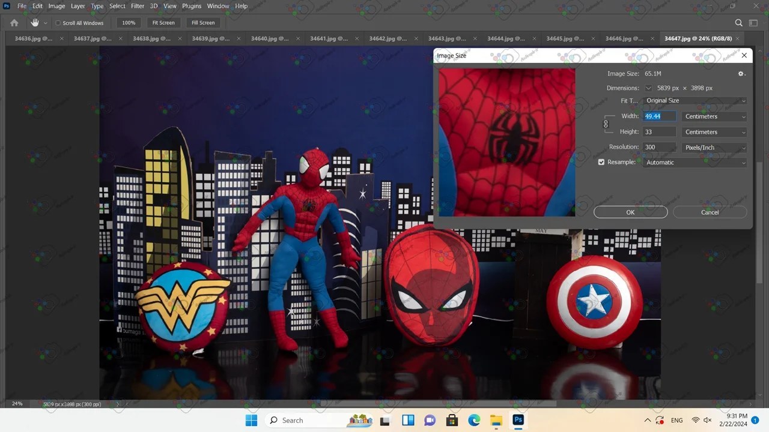769x432 pixels.
Task: Enable Scroll All Windows checkbox
Action: click(58, 23)
